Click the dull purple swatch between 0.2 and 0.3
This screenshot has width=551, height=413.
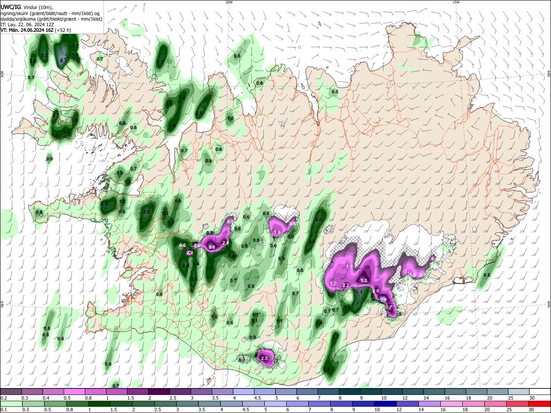pos(11,392)
